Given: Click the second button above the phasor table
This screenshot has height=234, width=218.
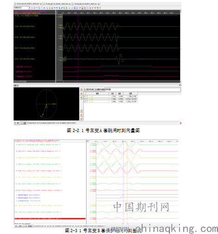Looking at the screenshot, I should 100,89.
